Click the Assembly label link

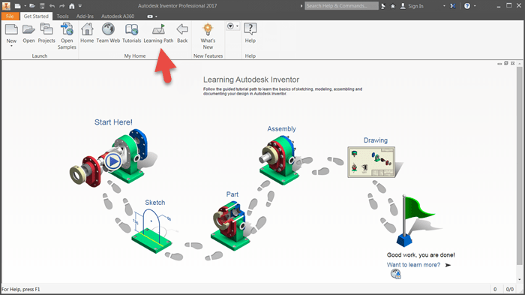281,129
